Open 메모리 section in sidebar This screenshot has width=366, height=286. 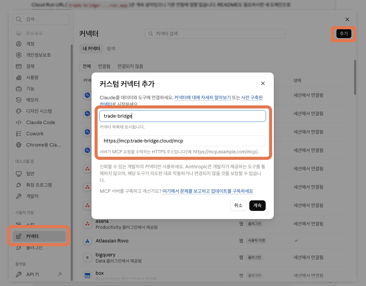pyautogui.click(x=40, y=100)
